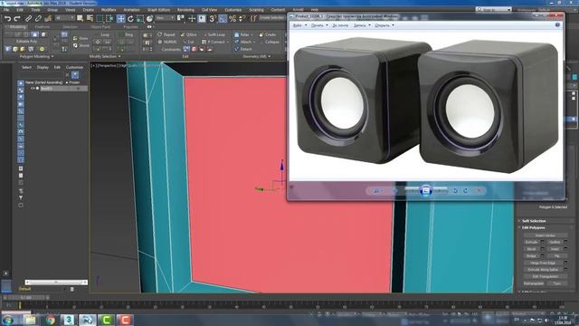
Task: Toggle Spinner Snap in main toolbar
Action: (x=242, y=18)
